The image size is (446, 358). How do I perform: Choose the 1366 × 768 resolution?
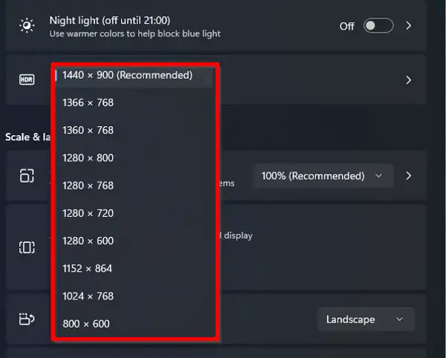pos(134,102)
